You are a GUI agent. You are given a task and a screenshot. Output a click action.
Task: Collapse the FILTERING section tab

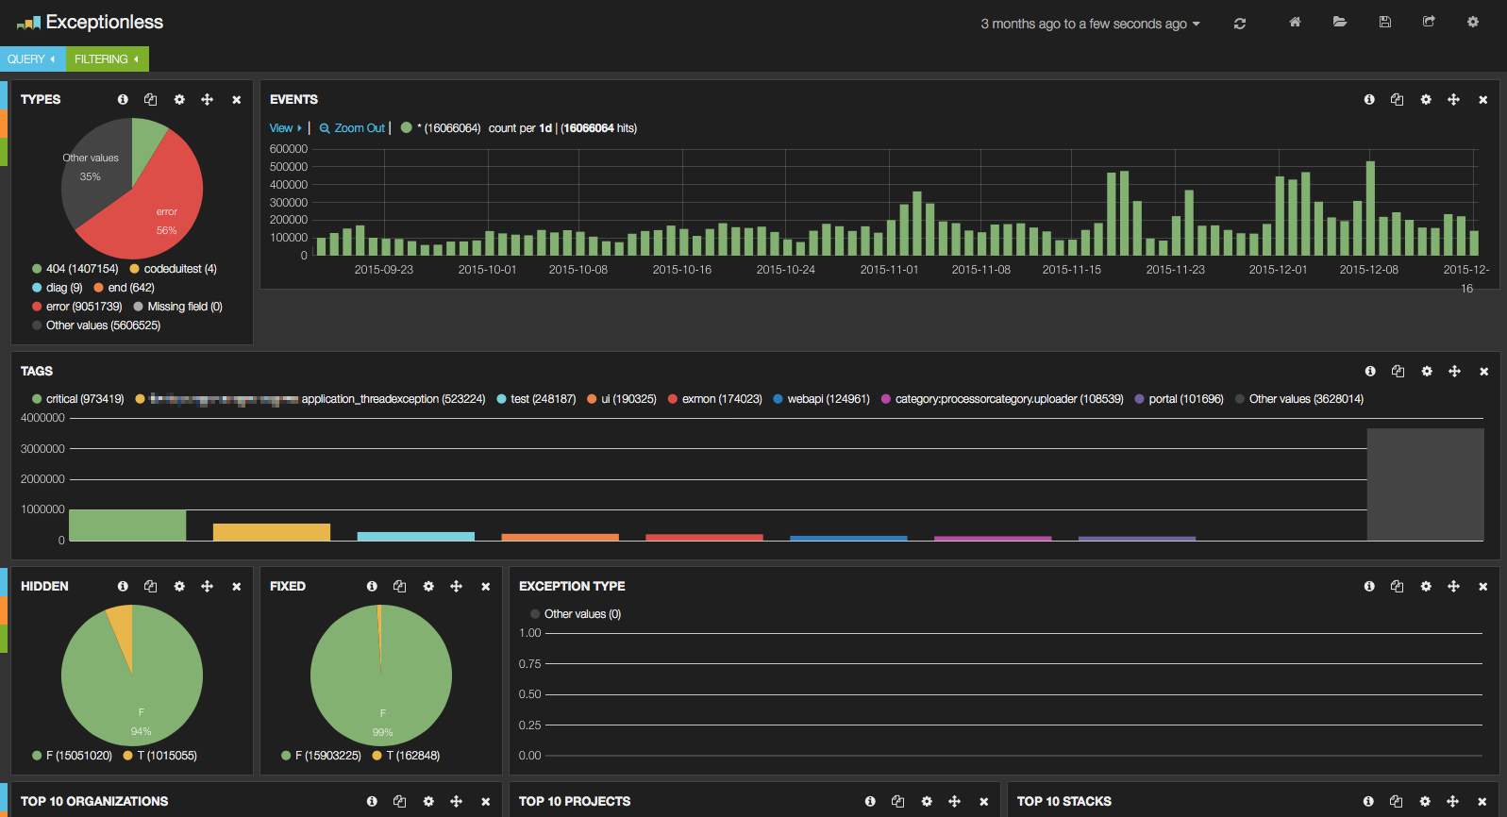(x=107, y=59)
